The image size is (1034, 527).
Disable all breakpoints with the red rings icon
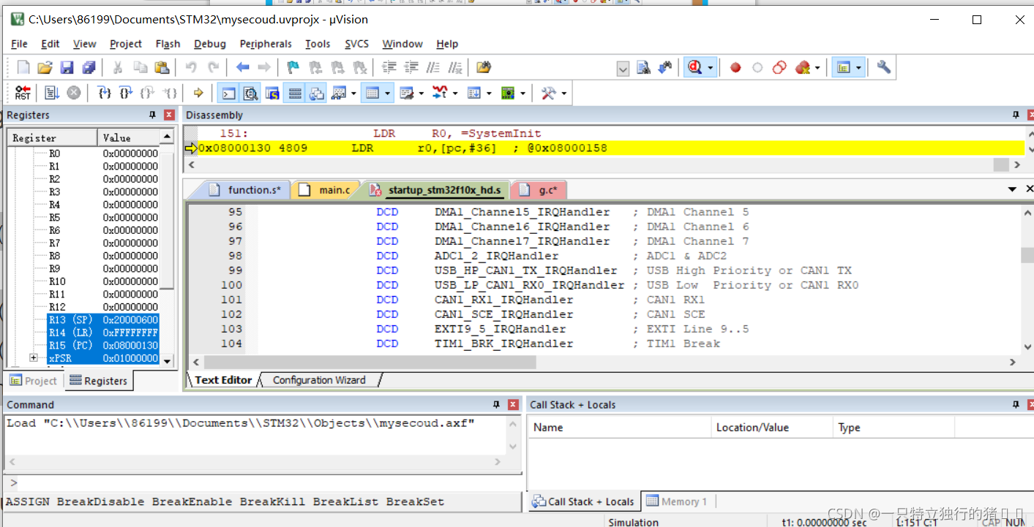(779, 68)
